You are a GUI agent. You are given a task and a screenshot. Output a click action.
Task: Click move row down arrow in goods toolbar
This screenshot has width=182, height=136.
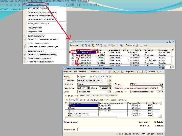(88, 100)
